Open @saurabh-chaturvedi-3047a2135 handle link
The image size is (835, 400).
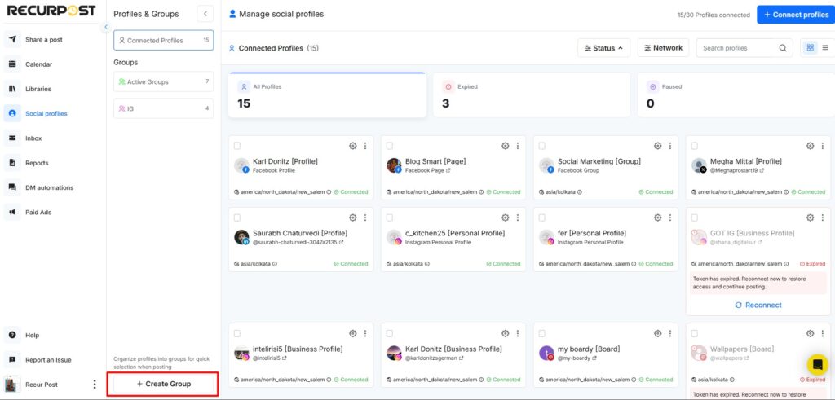(x=298, y=242)
